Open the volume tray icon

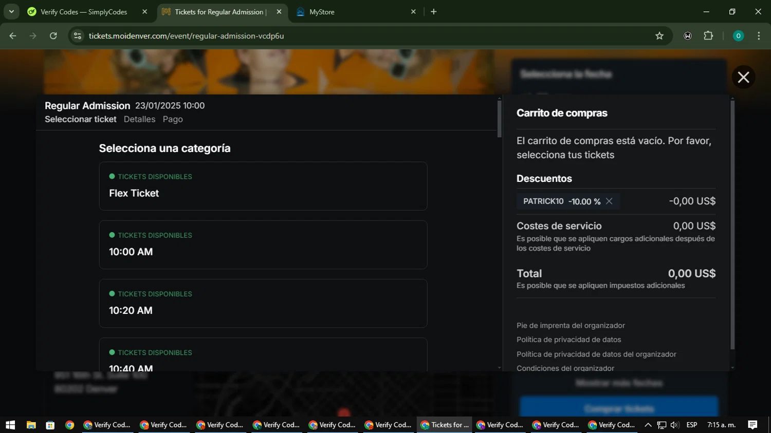(675, 425)
